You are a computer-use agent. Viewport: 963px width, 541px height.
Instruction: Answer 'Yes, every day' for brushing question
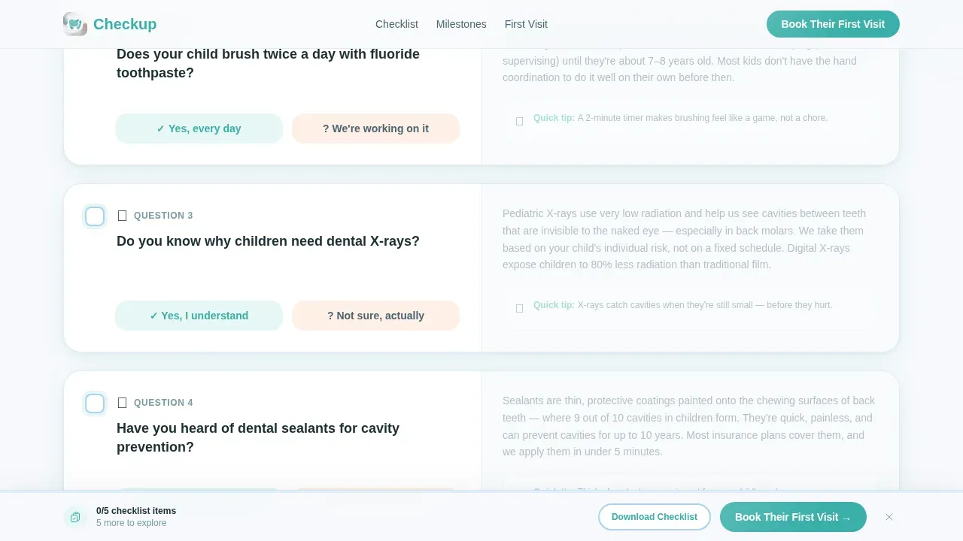(199, 128)
